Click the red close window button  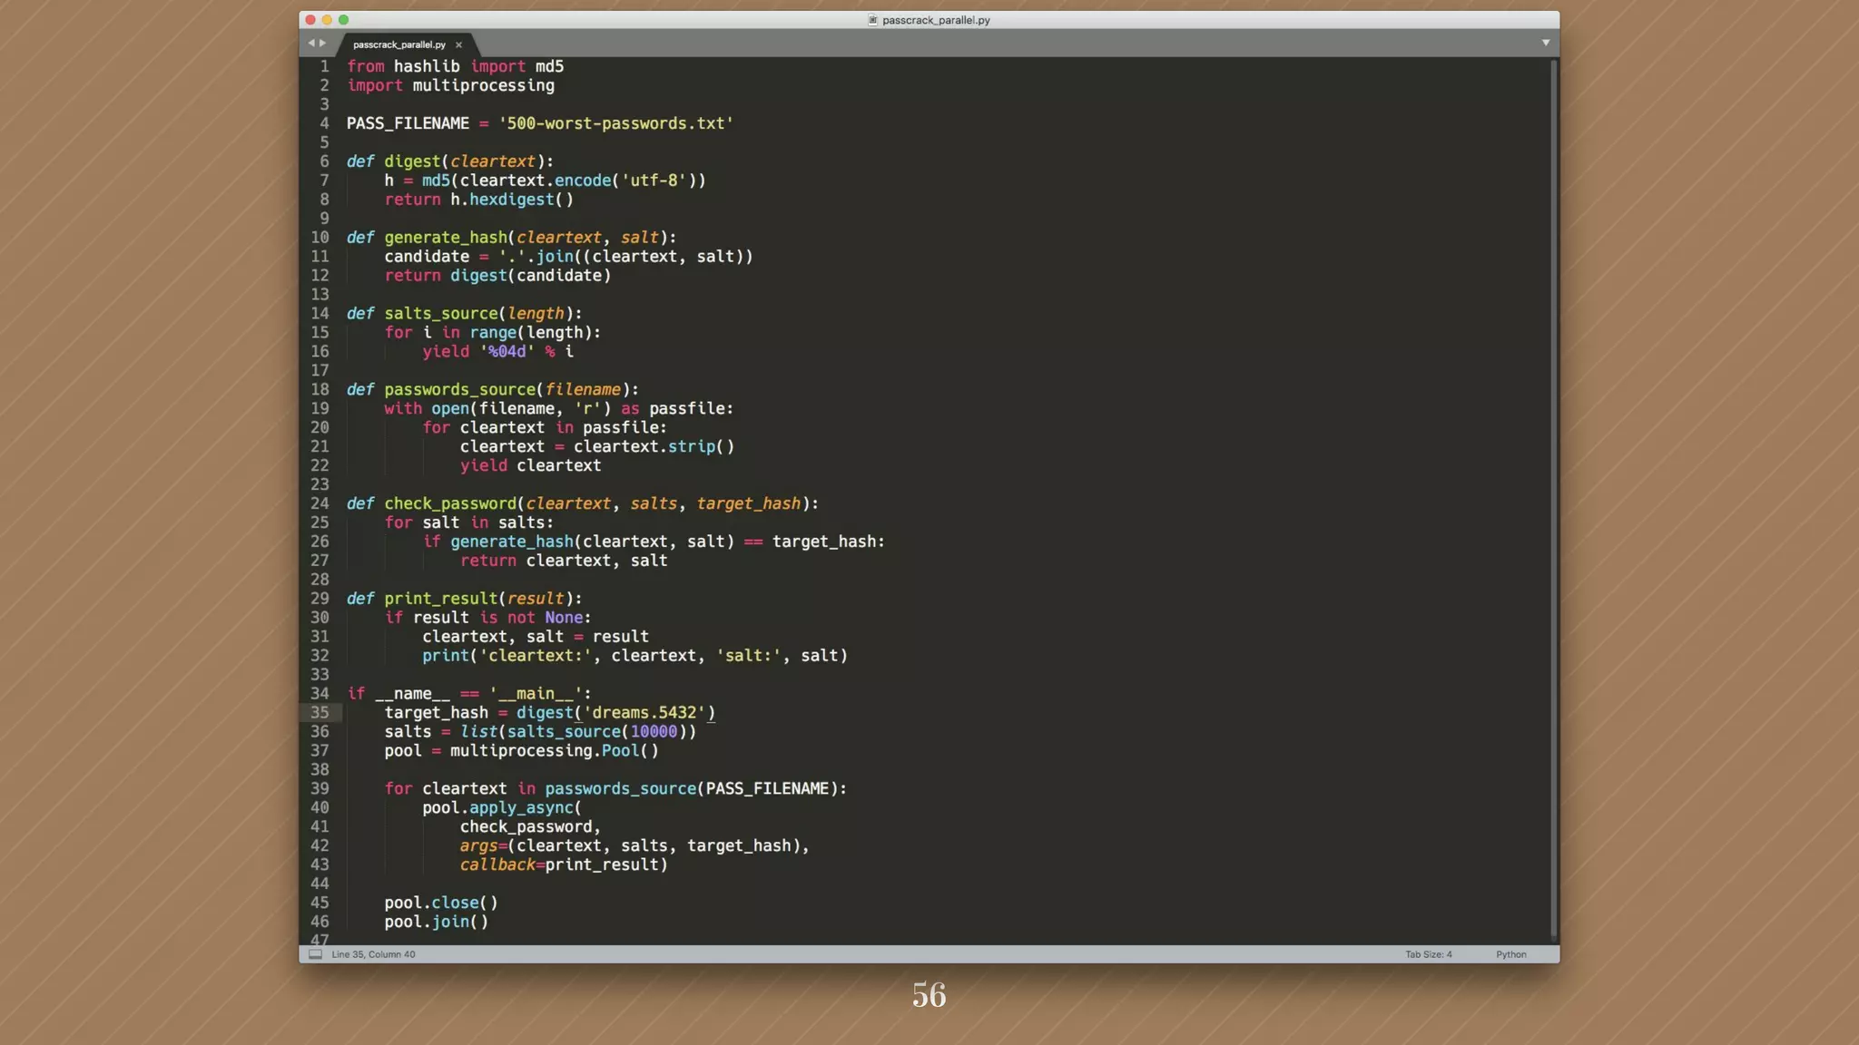pyautogui.click(x=310, y=20)
